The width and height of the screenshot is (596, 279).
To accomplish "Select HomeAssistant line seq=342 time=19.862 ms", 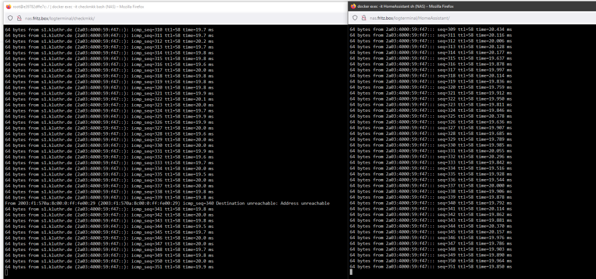I will click(x=431, y=215).
